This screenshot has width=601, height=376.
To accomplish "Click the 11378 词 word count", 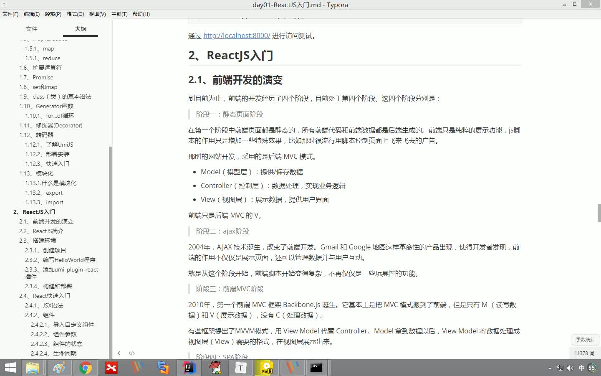I will 584,353.
